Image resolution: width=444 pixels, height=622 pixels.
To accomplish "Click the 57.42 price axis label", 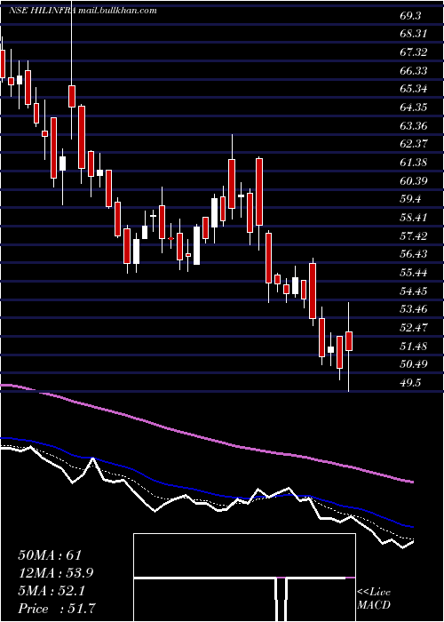I will (413, 236).
